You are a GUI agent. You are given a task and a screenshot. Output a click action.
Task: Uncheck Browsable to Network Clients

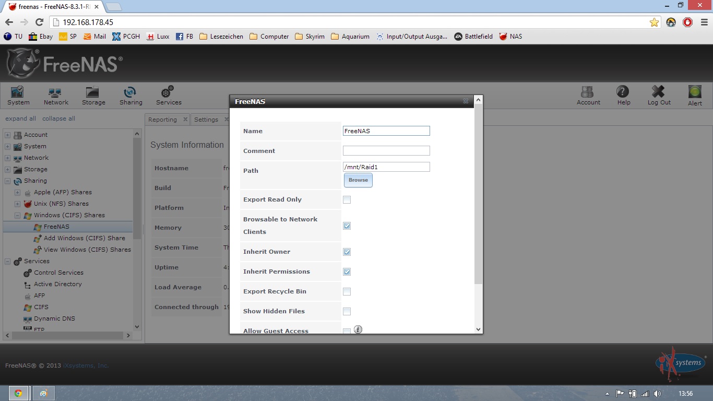click(x=347, y=226)
